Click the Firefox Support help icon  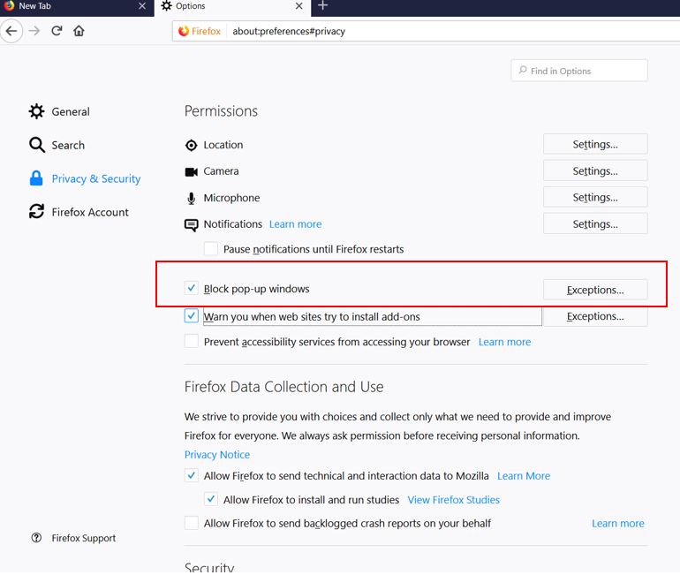[36, 538]
